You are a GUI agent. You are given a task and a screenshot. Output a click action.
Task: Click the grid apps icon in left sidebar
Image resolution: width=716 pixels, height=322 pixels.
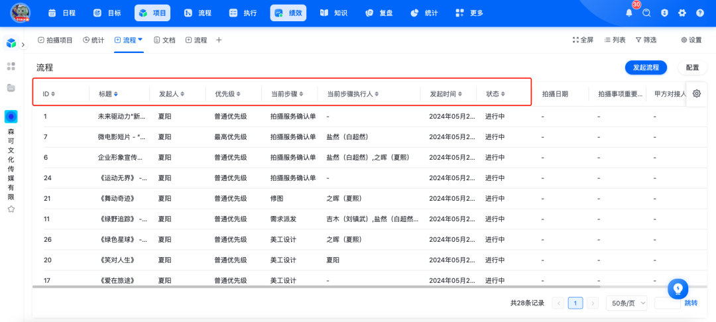(11, 66)
